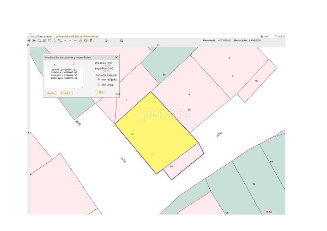Select the magnifier zoom tool
The image size is (327, 231).
[39, 40]
